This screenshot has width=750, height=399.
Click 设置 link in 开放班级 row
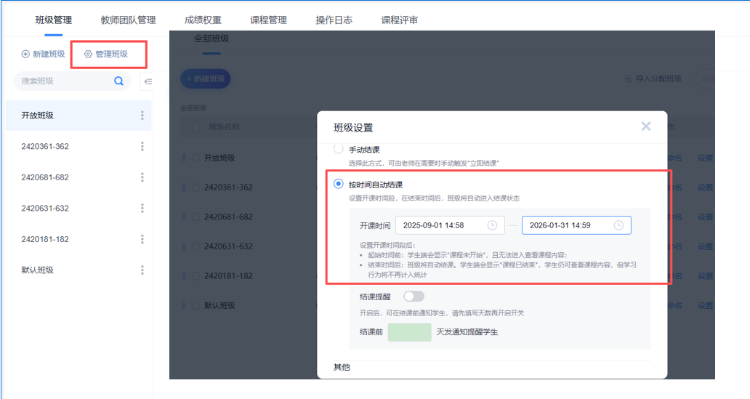tap(706, 158)
